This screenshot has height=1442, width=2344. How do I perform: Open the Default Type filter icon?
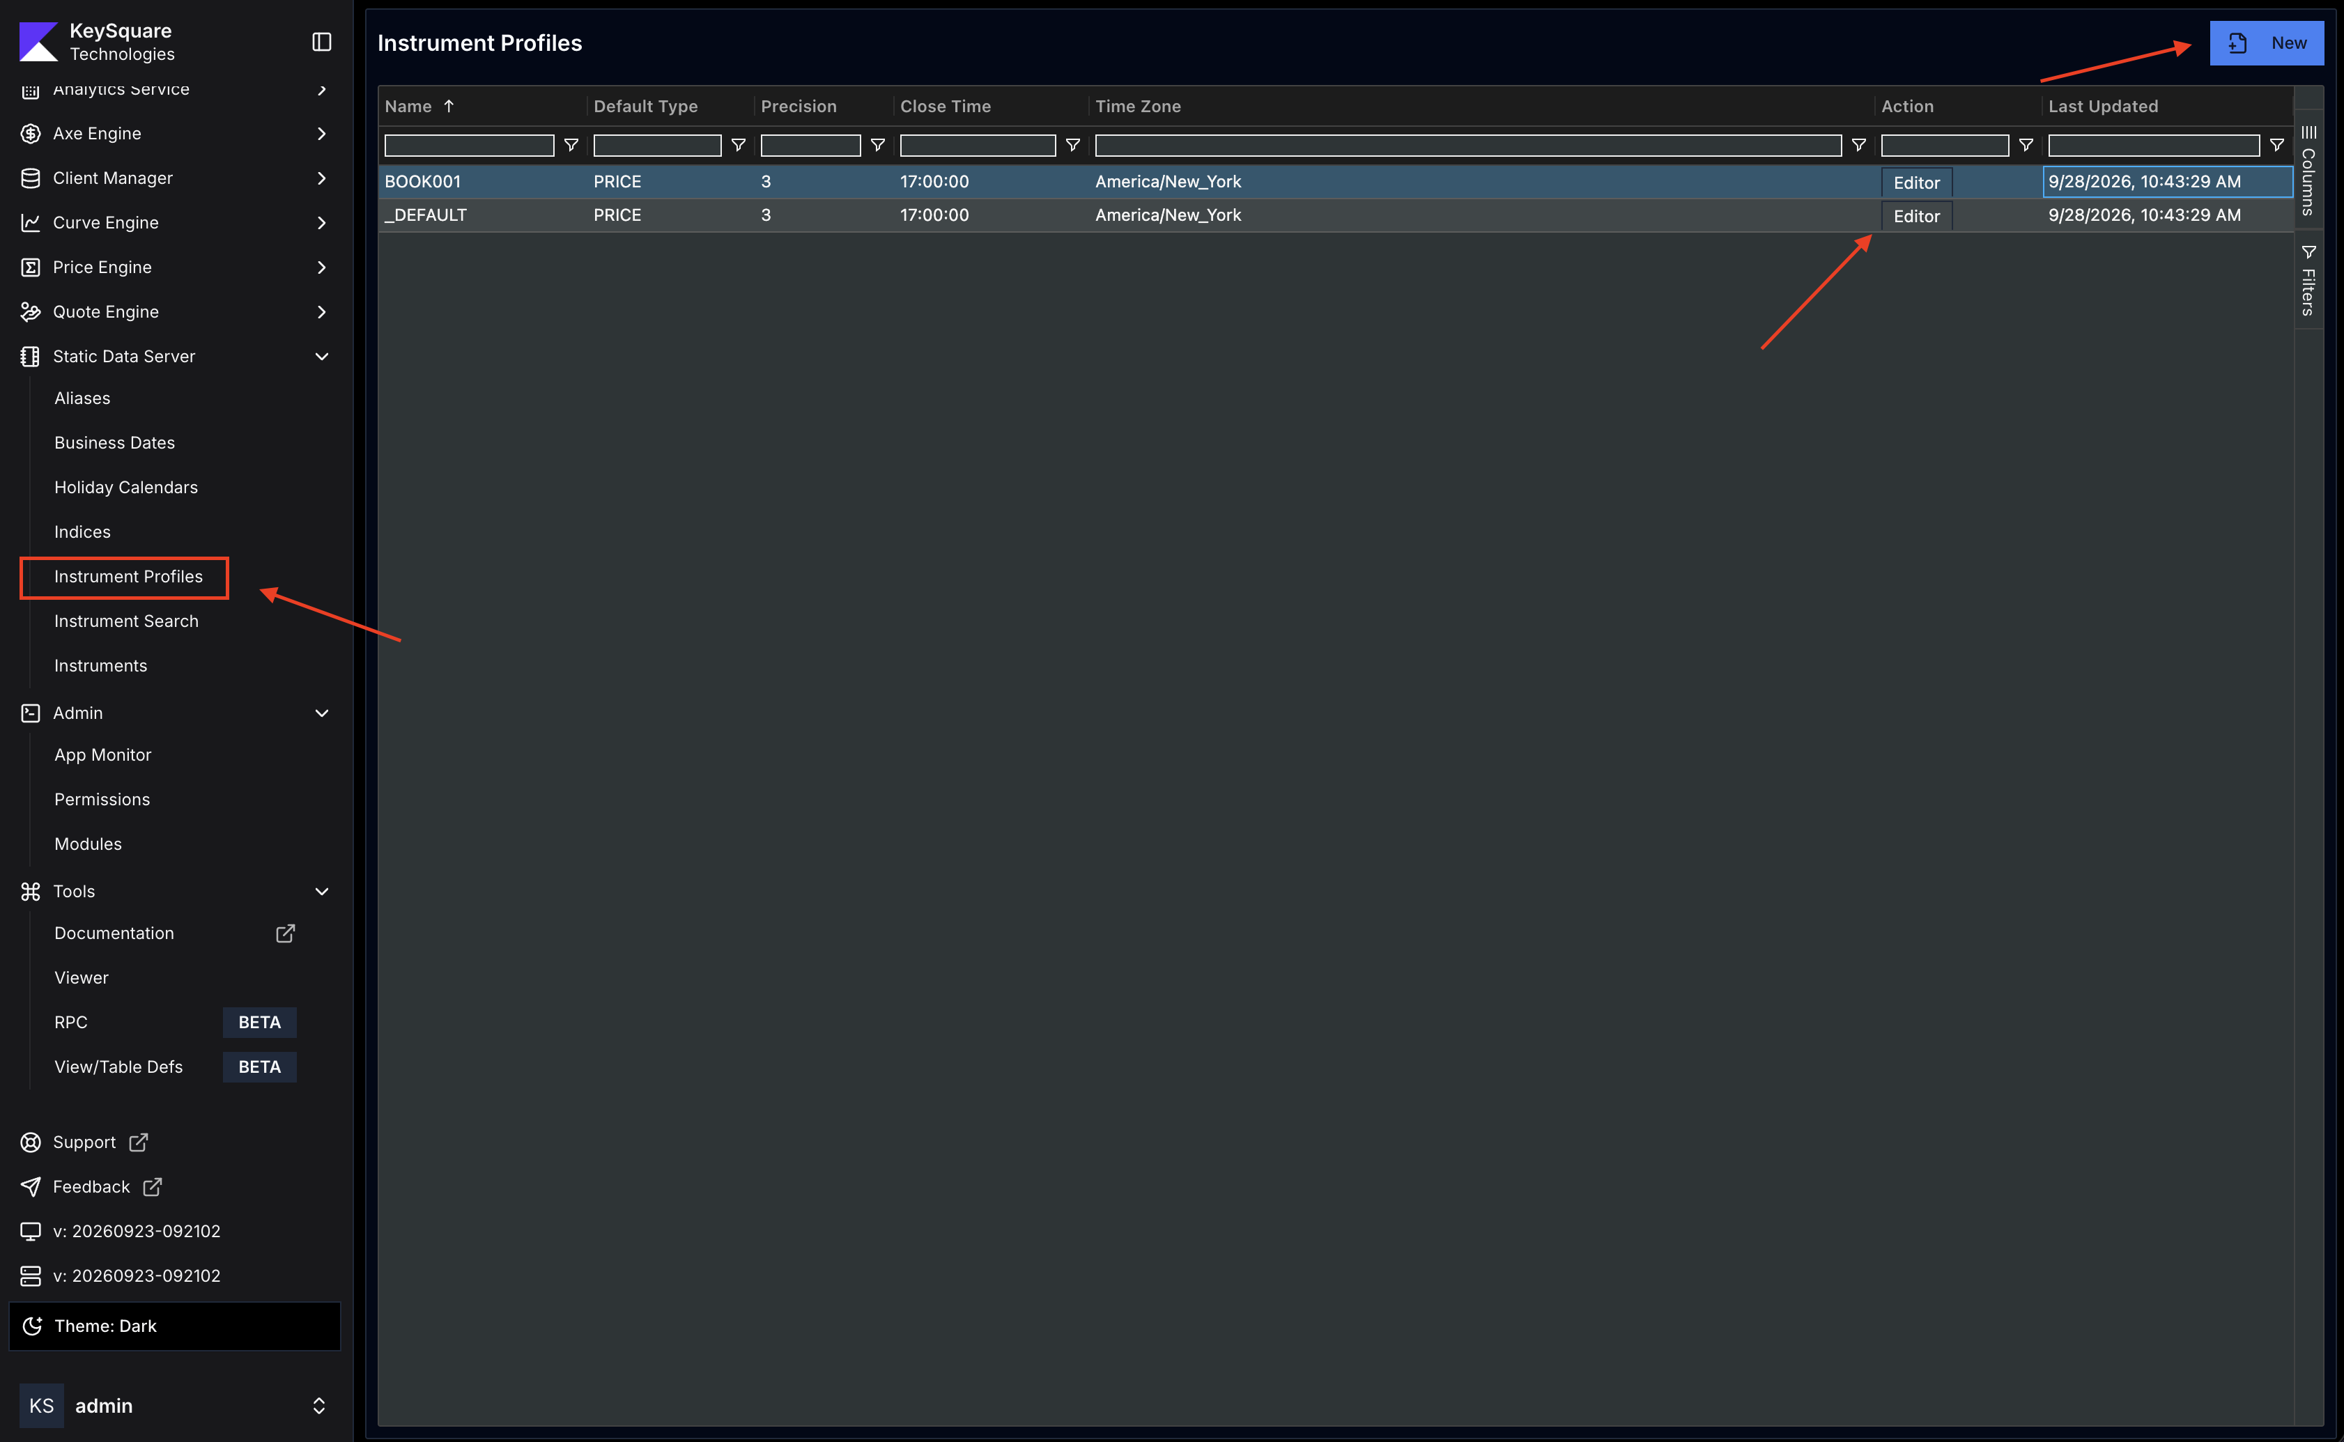[x=739, y=145]
